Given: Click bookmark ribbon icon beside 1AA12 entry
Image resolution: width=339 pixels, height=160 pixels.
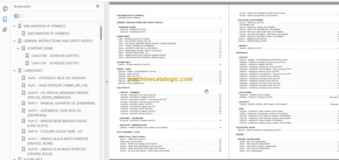Looking at the screenshot, I should coord(23,111).
